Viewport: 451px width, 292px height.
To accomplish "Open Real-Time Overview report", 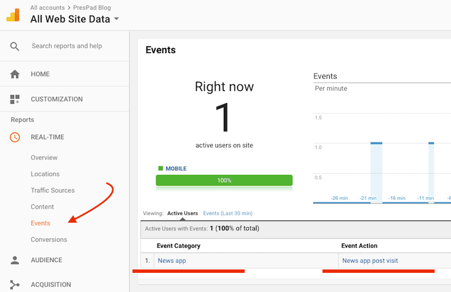I will click(44, 158).
